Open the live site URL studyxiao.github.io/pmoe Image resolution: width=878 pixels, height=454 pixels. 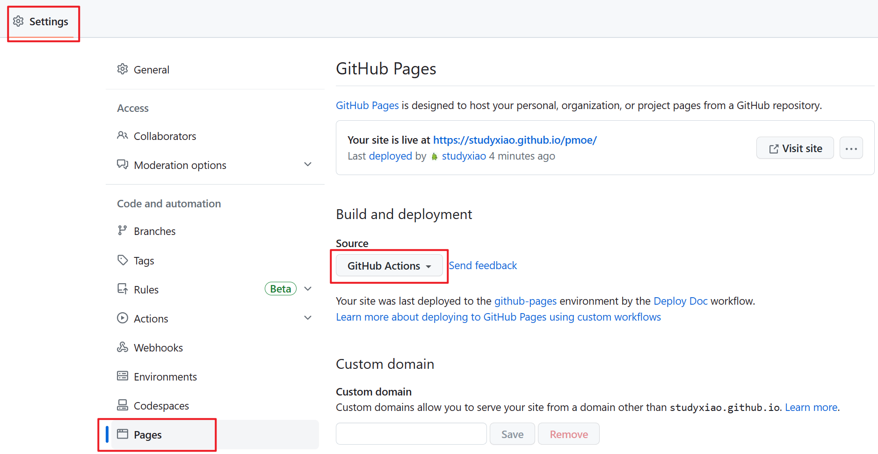click(x=515, y=140)
